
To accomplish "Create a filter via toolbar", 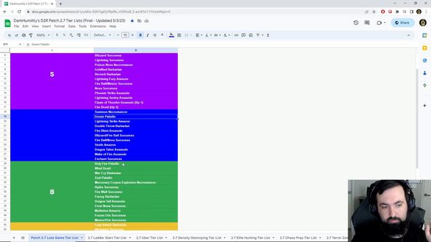I will pos(258,35).
